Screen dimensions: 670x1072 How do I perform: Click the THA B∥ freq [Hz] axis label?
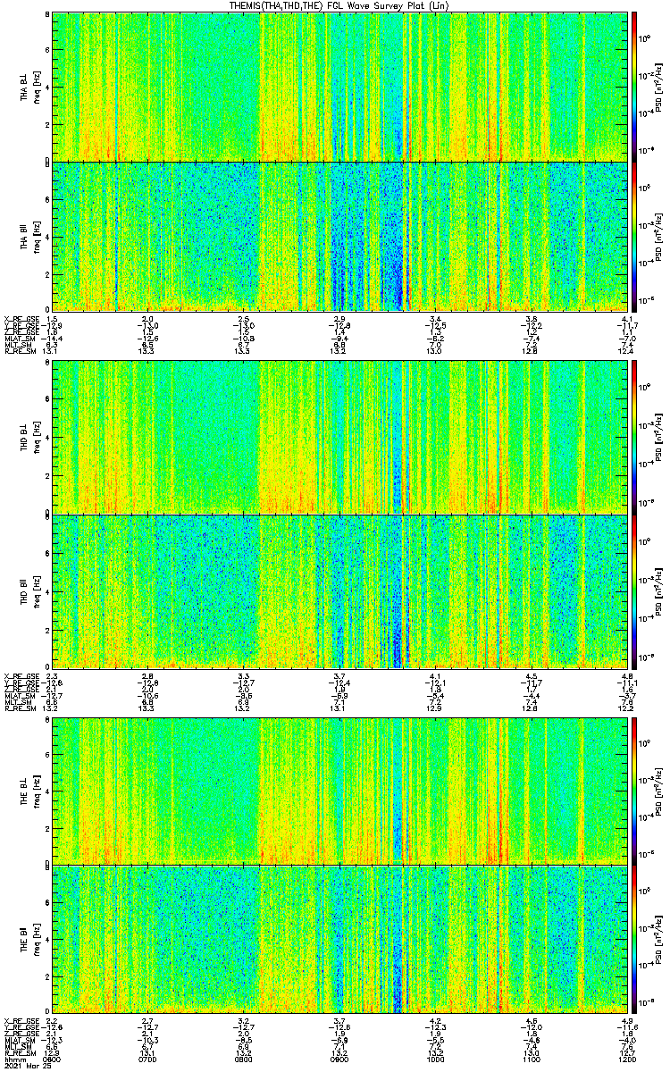tap(29, 237)
